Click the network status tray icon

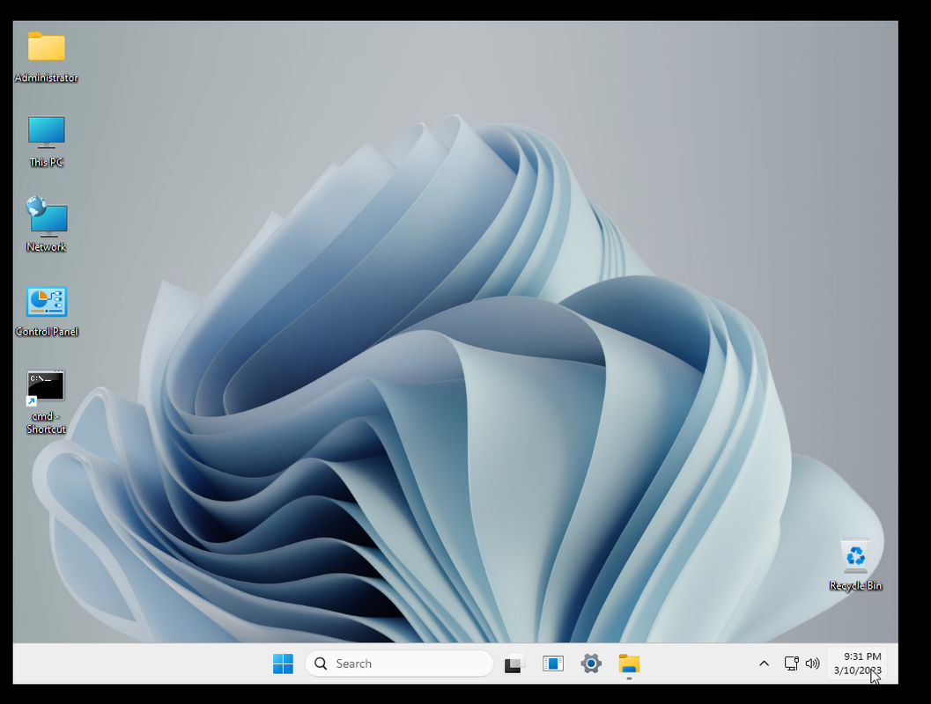click(792, 664)
